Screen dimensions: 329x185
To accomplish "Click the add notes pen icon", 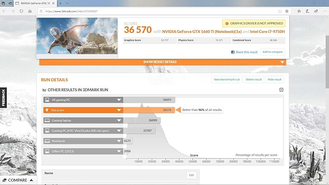I will click(308, 11).
